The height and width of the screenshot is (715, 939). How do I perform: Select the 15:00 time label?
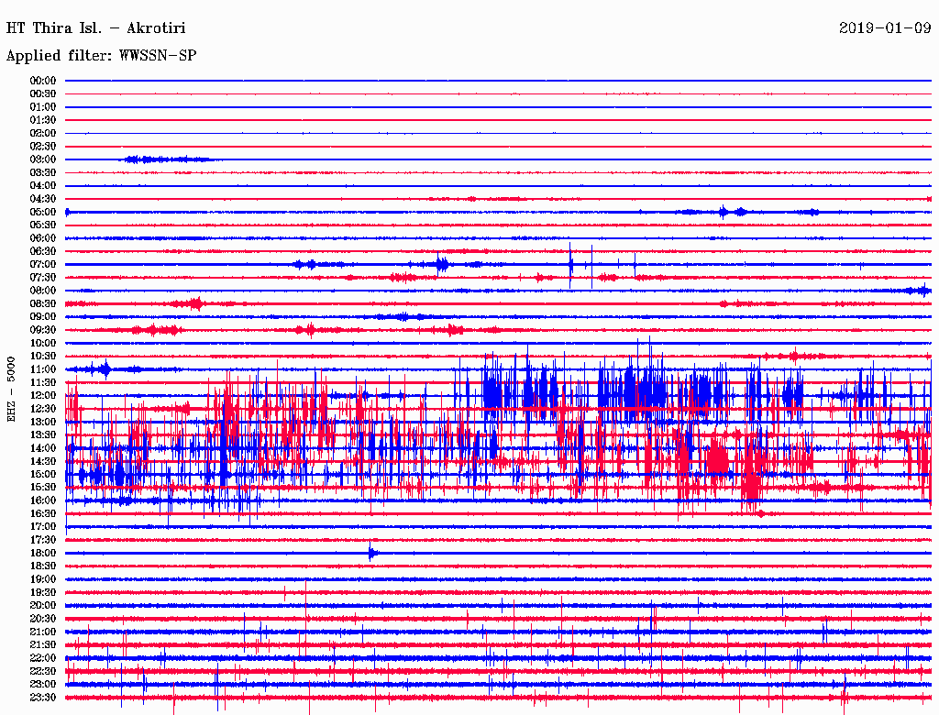tap(42, 474)
